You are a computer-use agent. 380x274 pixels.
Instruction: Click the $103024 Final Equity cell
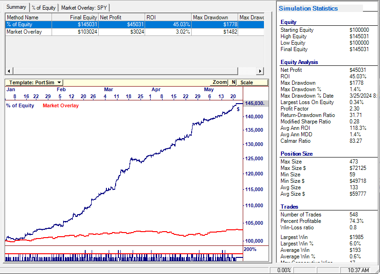click(x=75, y=32)
